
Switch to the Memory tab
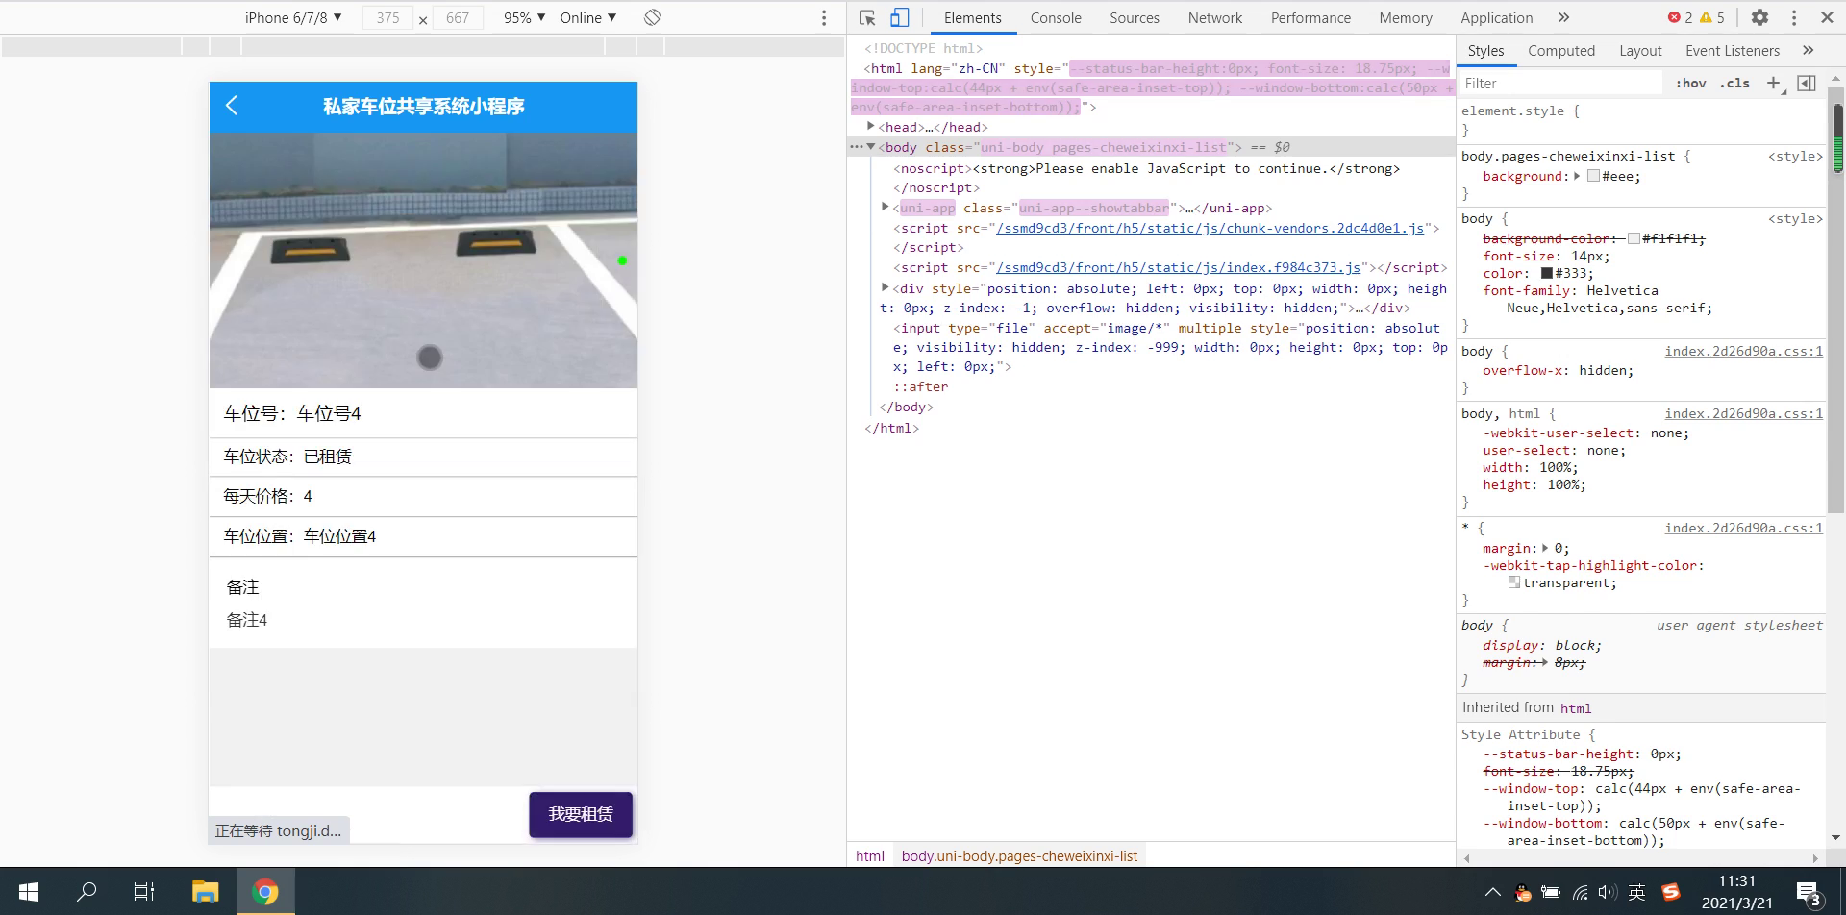[x=1406, y=17]
